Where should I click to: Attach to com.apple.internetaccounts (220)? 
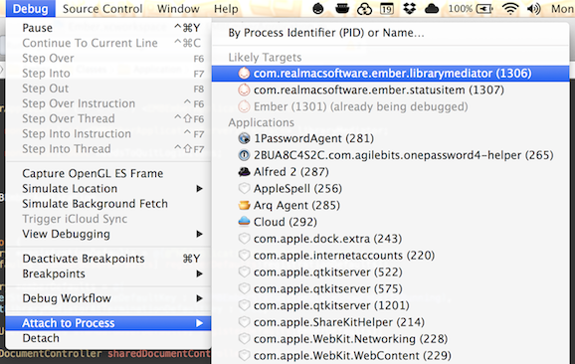coord(391,256)
